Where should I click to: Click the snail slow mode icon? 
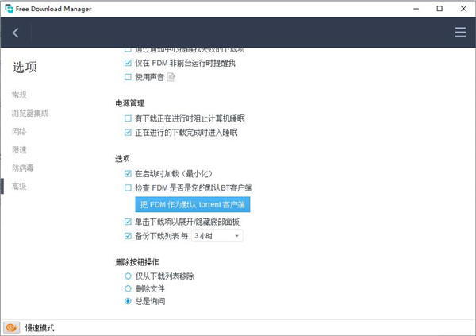(x=12, y=328)
